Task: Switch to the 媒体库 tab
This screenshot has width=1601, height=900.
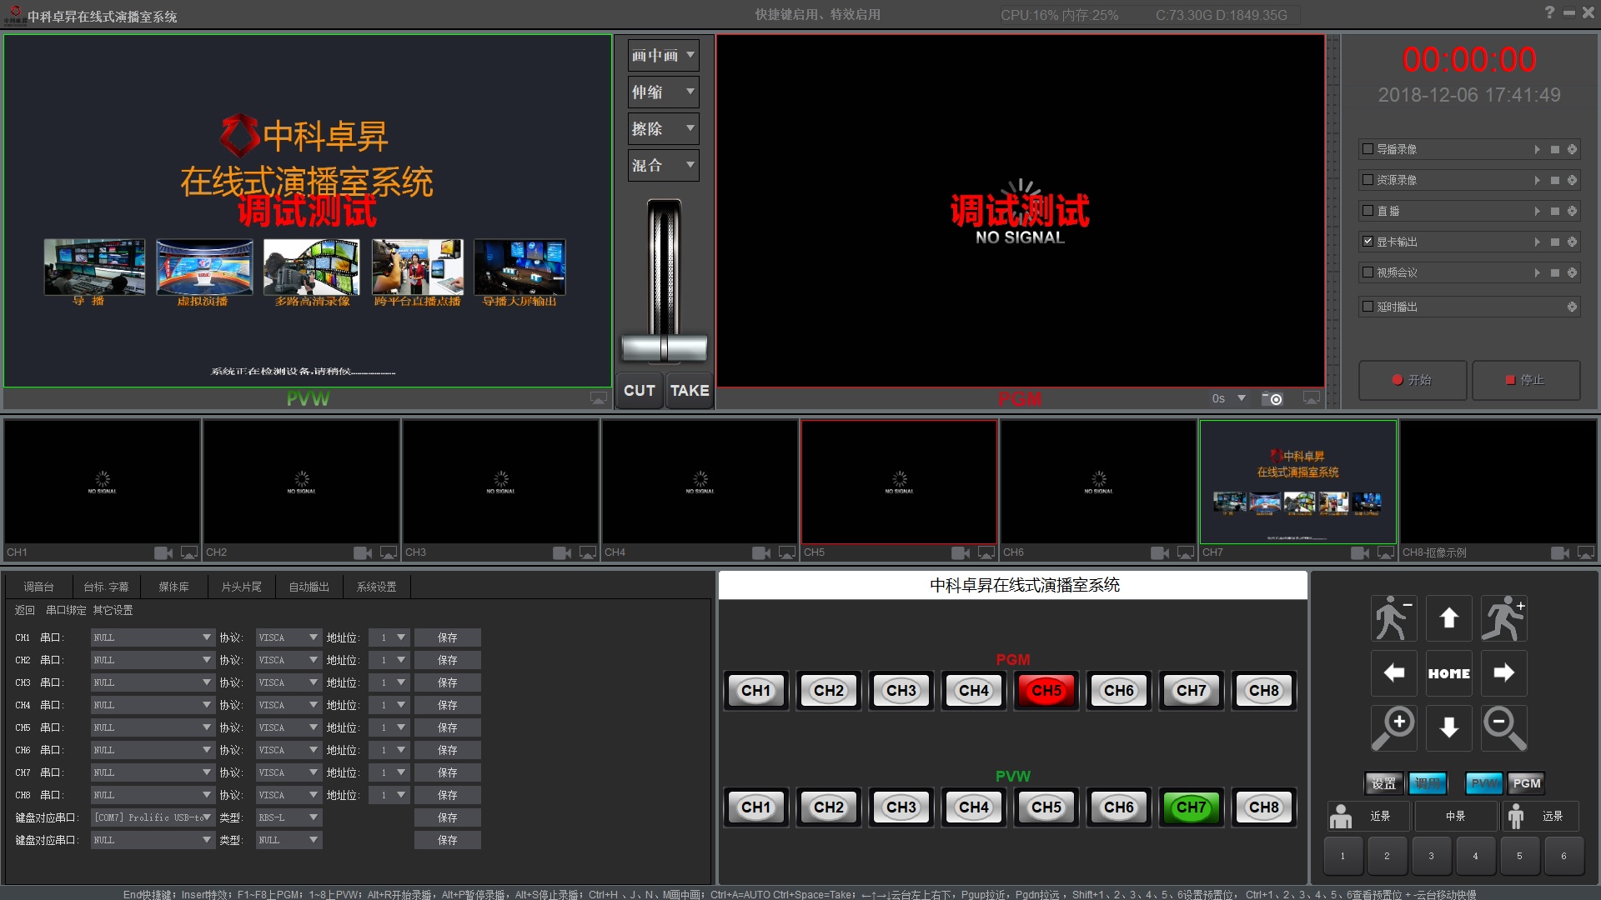Action: (173, 587)
